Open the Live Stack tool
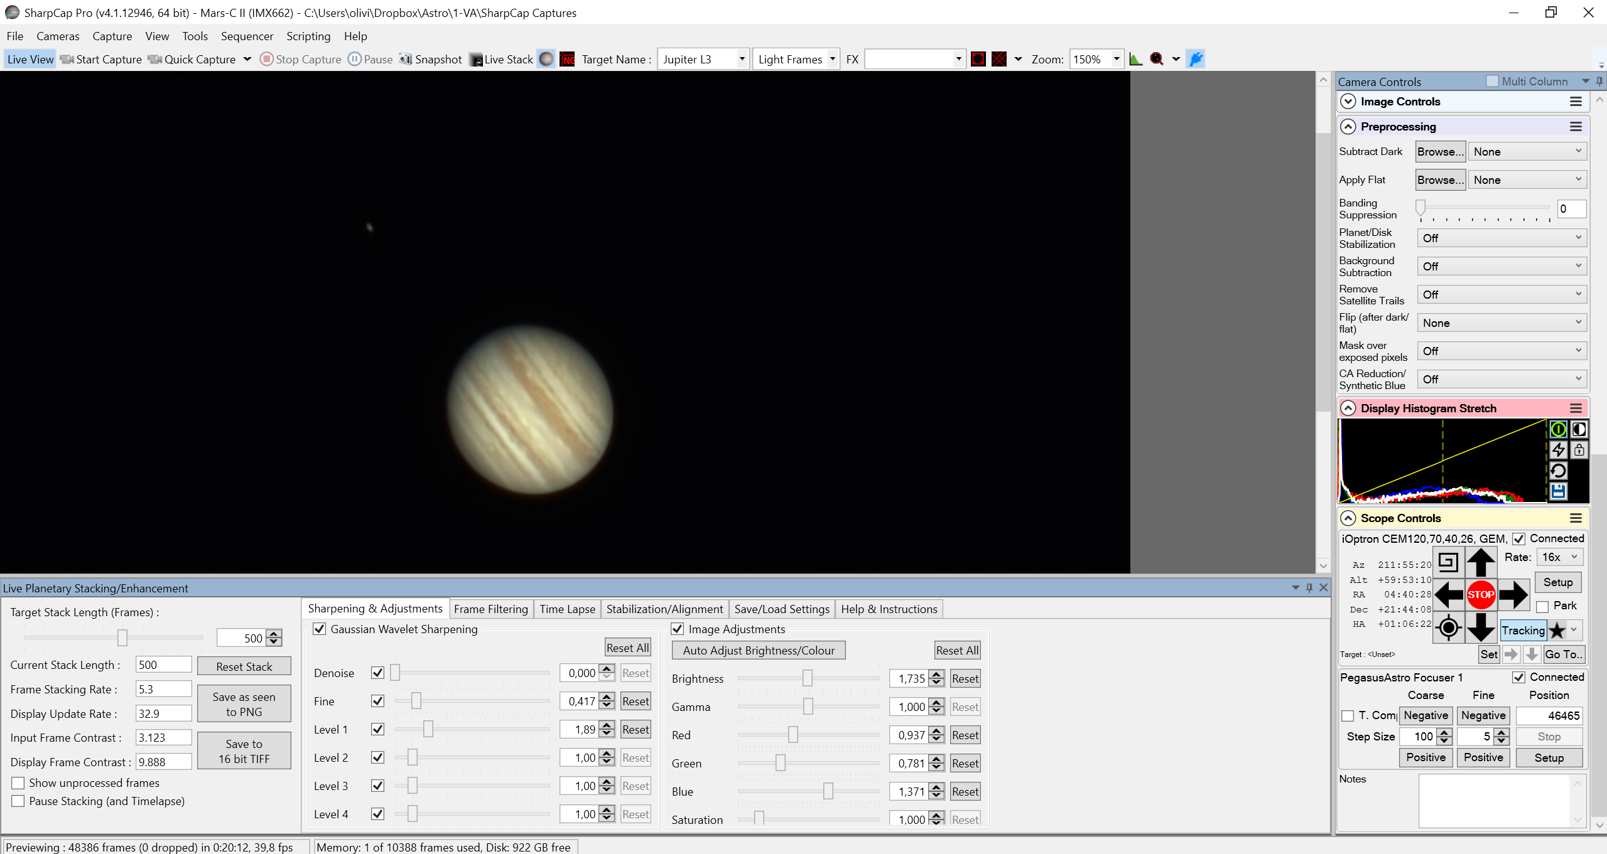 point(501,59)
